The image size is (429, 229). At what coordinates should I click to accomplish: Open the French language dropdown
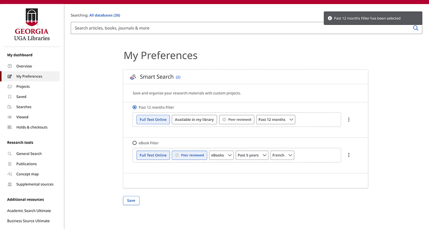[282, 155]
